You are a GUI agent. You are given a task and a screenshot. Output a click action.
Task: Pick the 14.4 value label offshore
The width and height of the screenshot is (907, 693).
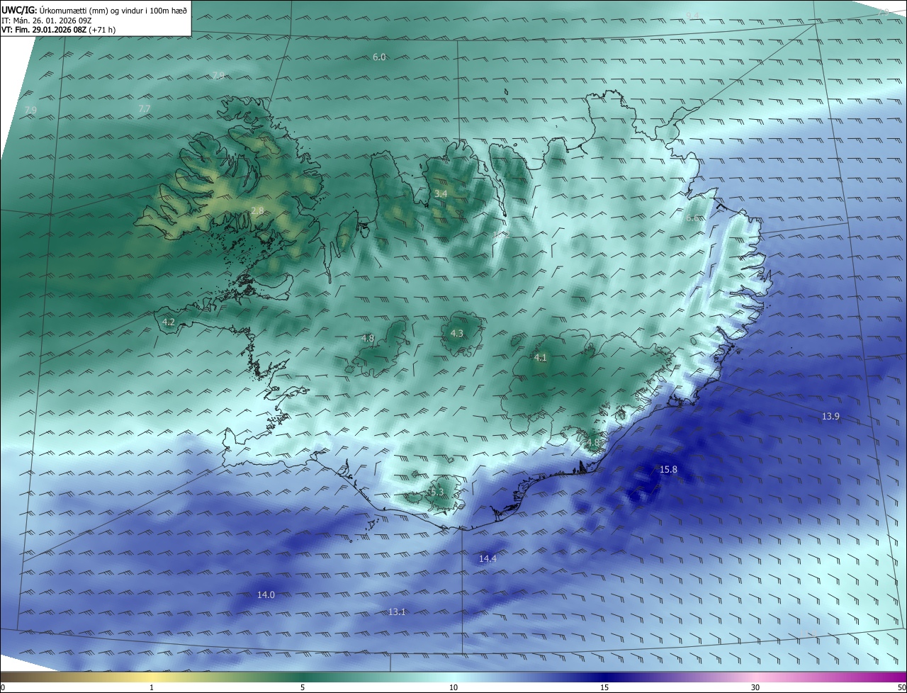point(488,559)
